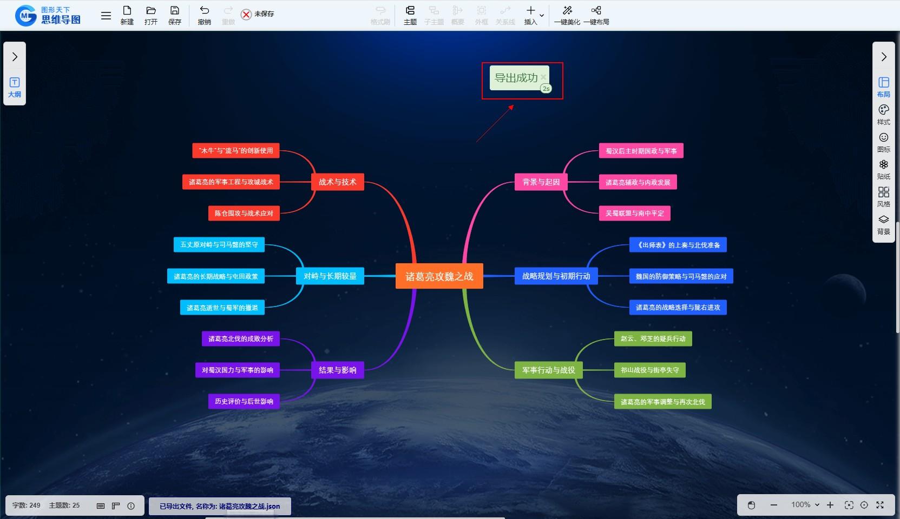Click the 一键美化 magic wand icon
This screenshot has height=519, width=900.
pos(567,11)
